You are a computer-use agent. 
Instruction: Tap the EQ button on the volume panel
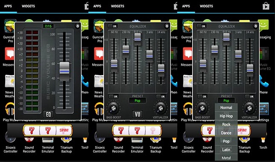click(48, 115)
